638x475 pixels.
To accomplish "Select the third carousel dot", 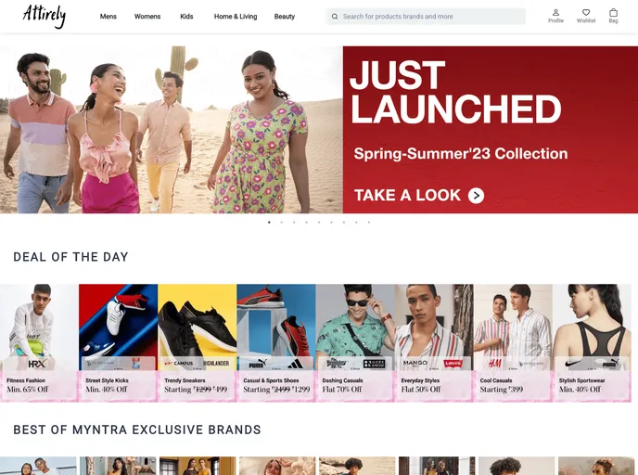I will pos(294,223).
